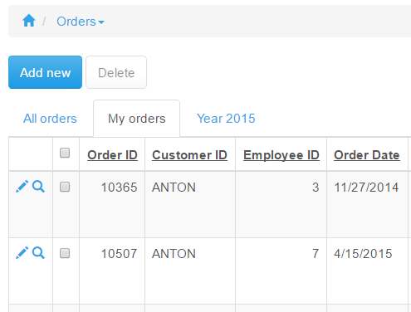View order 10365 with magnifier icon
The height and width of the screenshot is (312, 411).
pyautogui.click(x=38, y=187)
